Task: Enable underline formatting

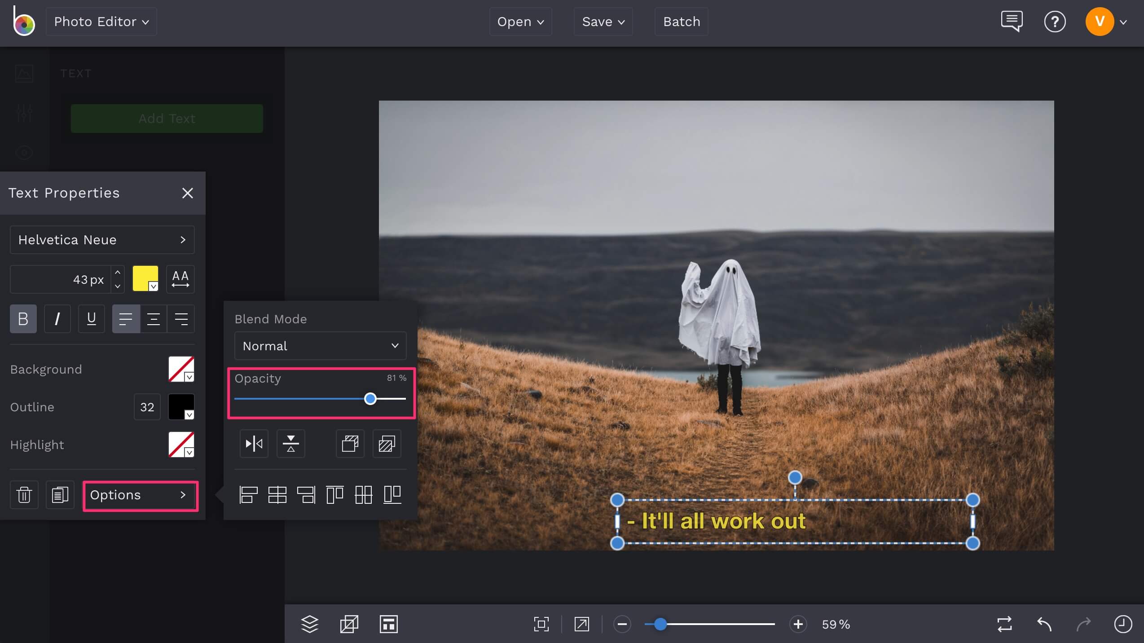Action: pos(91,319)
